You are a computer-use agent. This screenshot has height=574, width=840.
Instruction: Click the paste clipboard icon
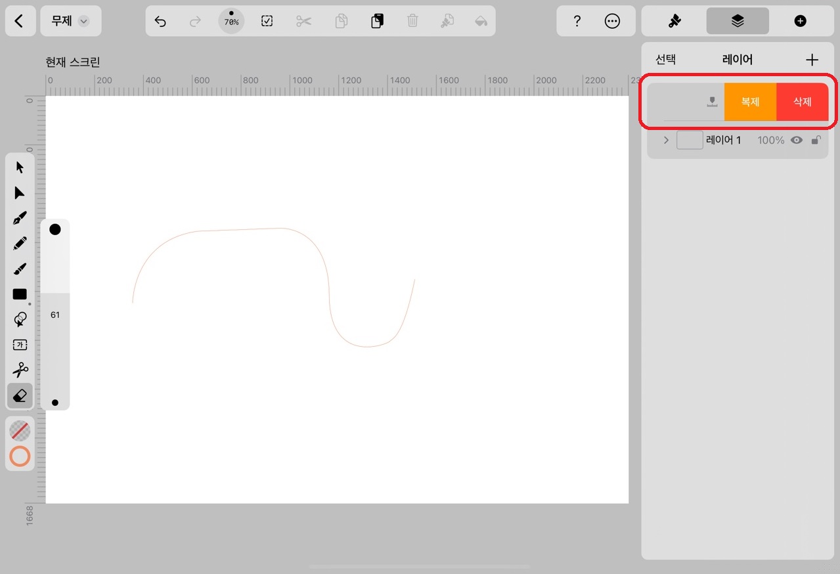click(x=376, y=21)
